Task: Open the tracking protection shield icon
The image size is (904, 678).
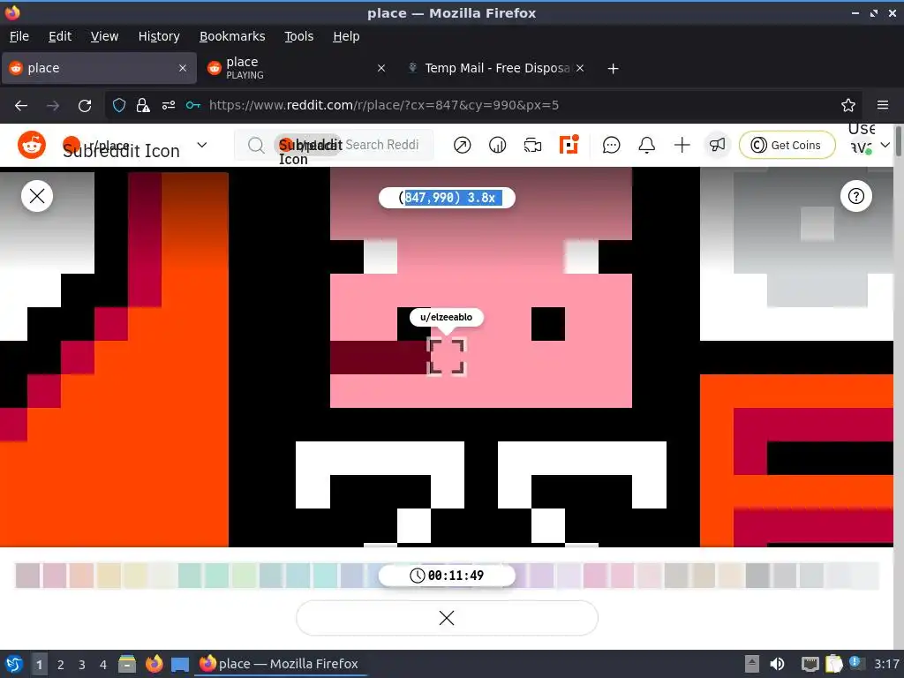Action: (x=119, y=106)
